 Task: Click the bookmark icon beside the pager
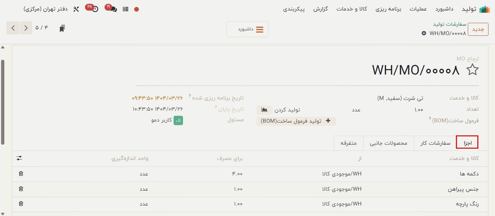(x=62, y=28)
